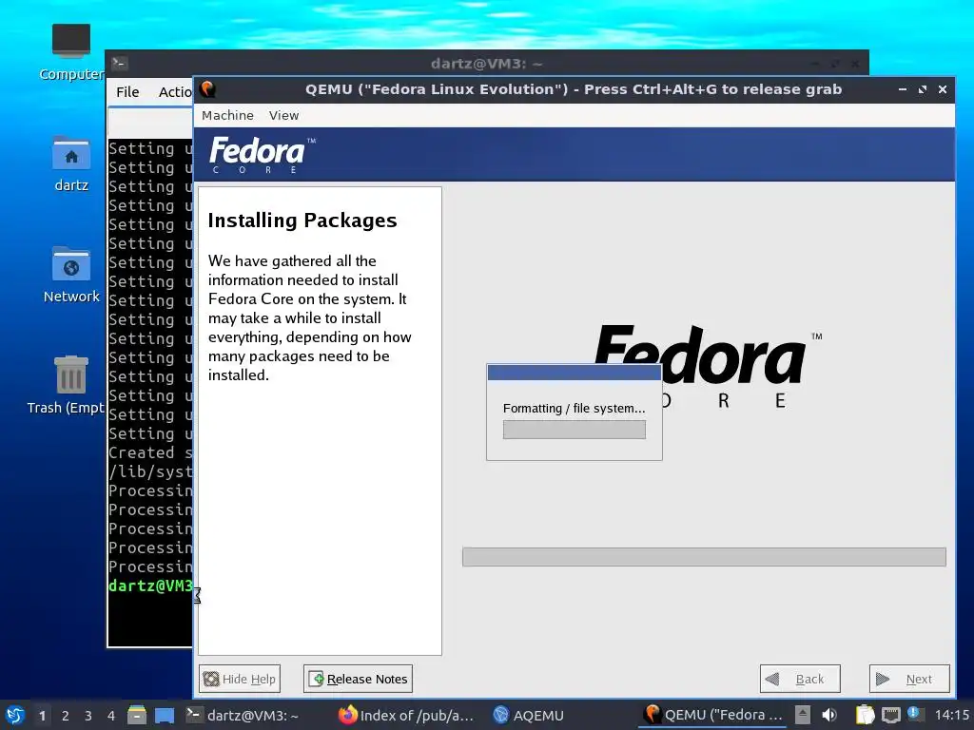Click the Created line in the terminal
Viewport: 974px width, 730px height.
tap(150, 452)
